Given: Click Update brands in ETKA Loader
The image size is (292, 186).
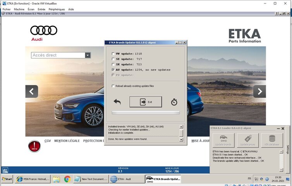Looking at the screenshot, I should (223, 140).
